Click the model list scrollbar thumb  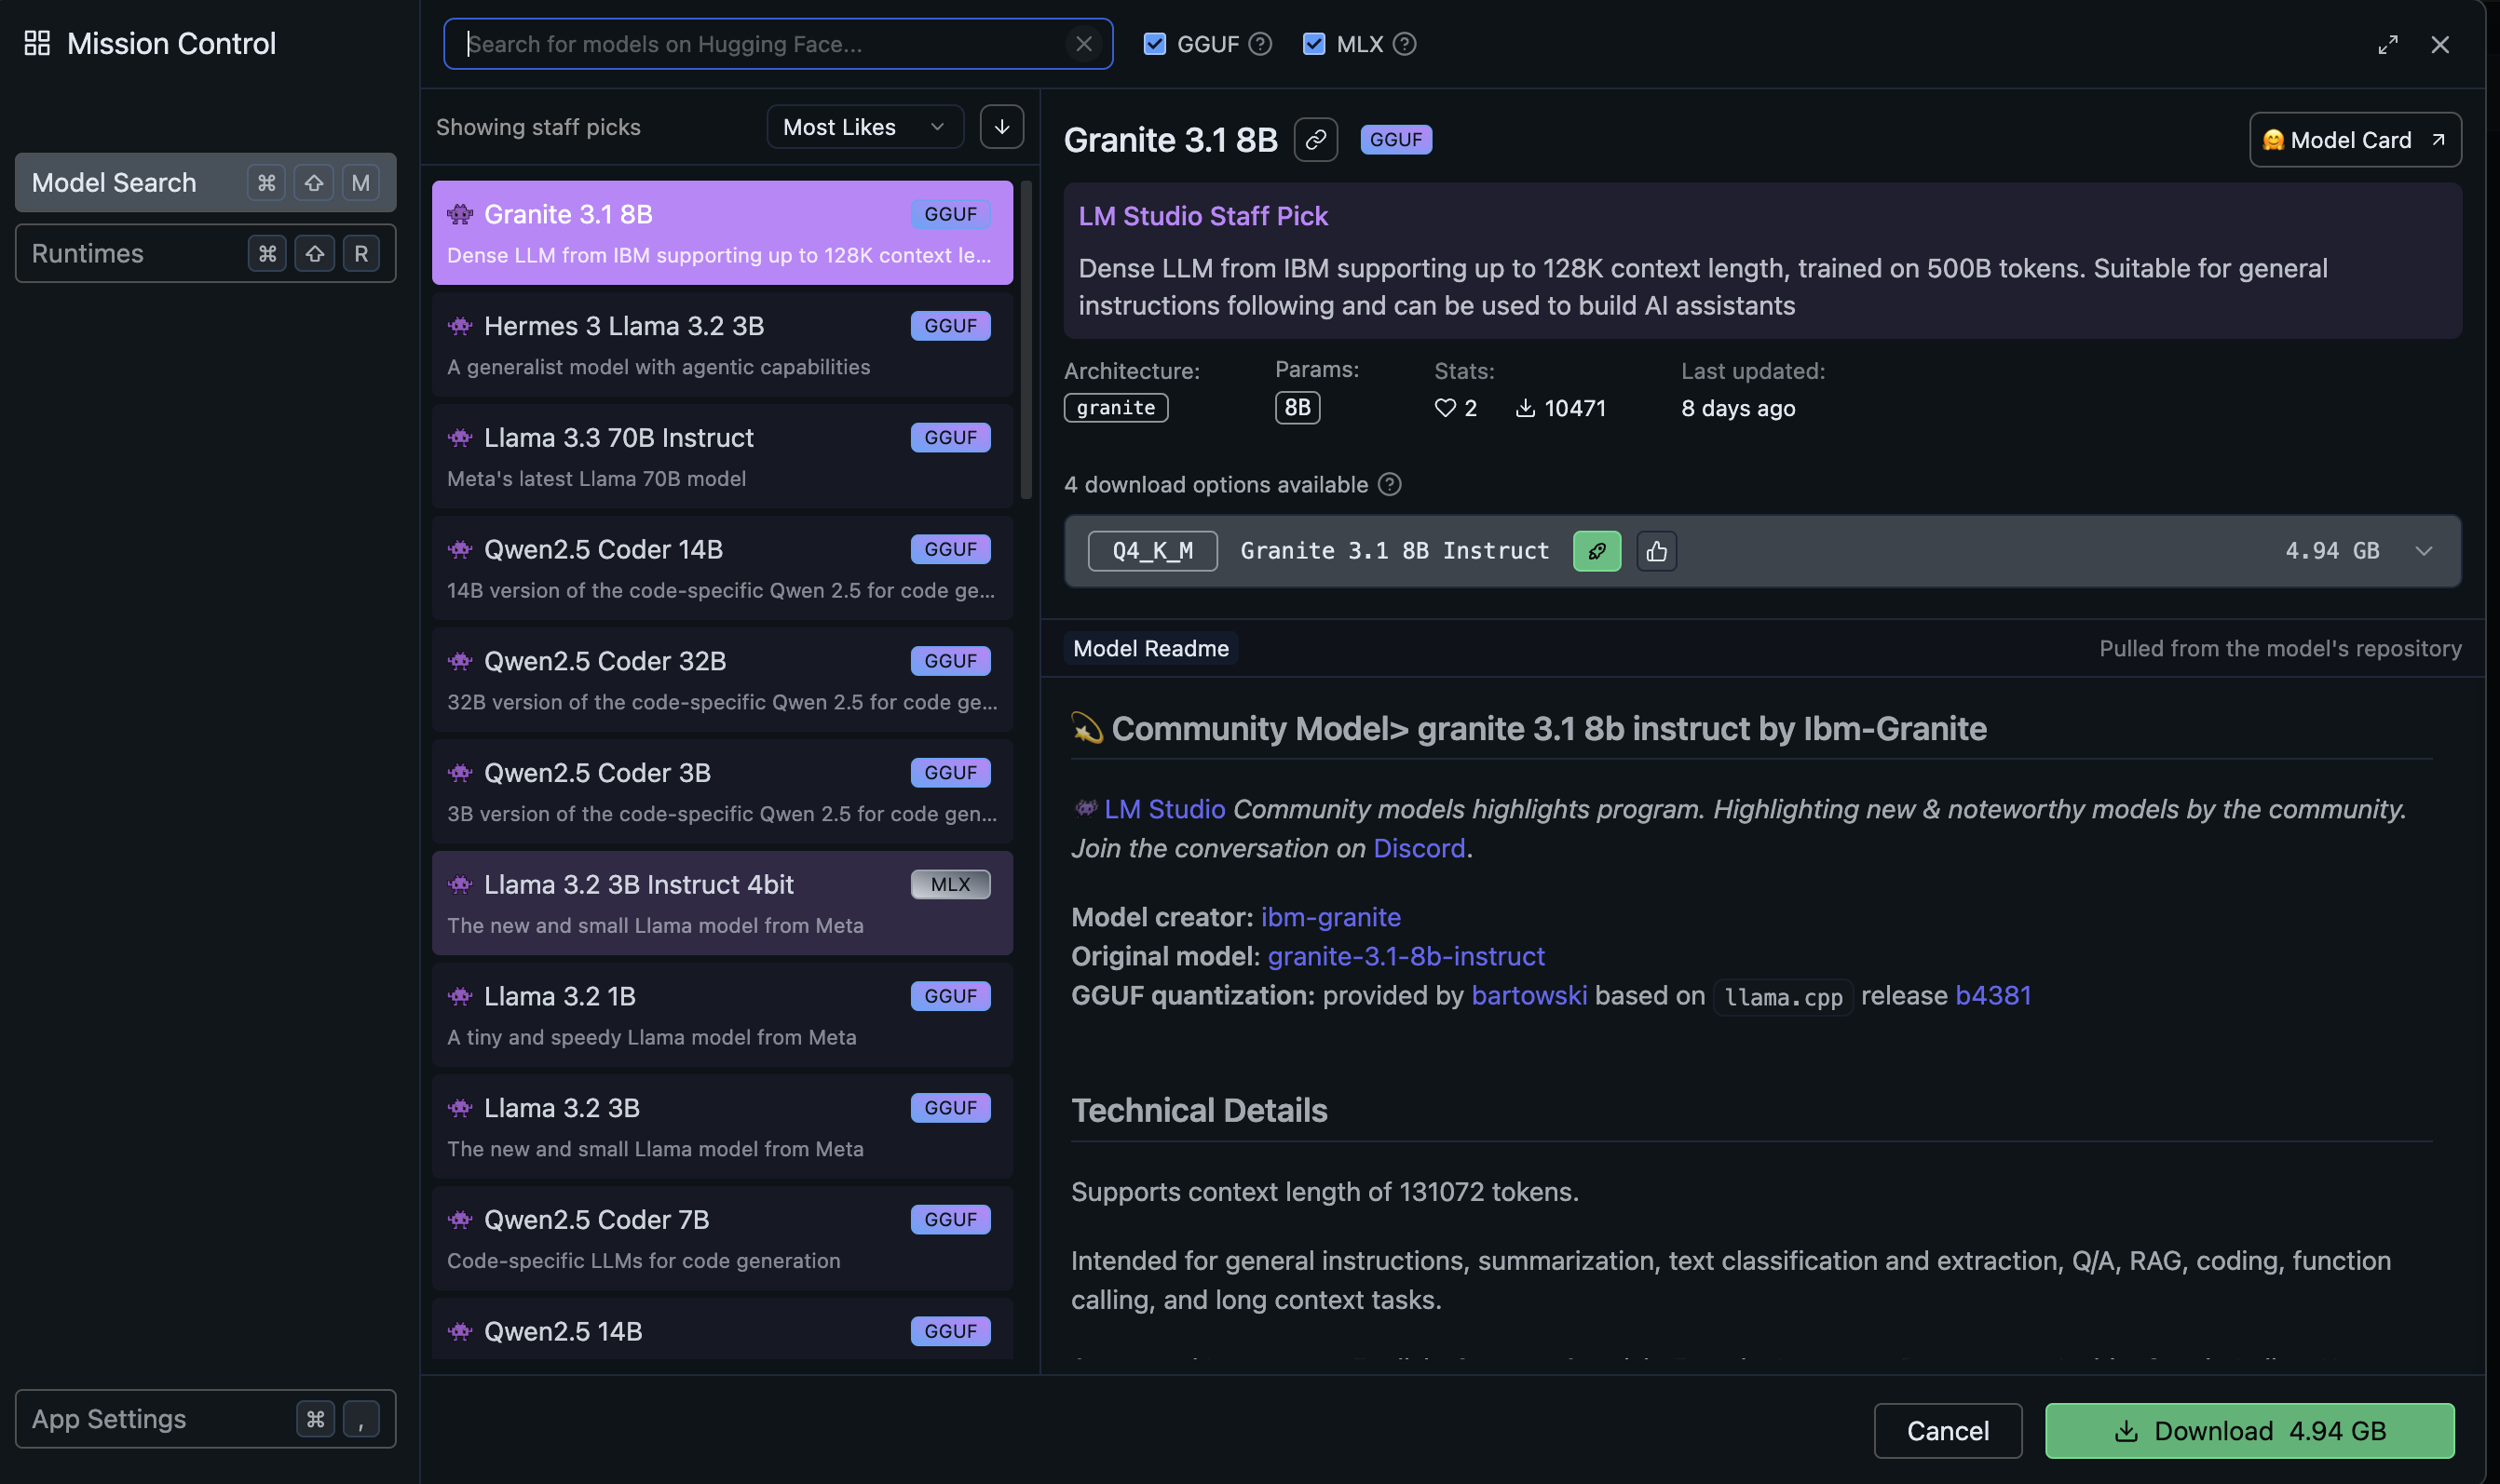1026,340
